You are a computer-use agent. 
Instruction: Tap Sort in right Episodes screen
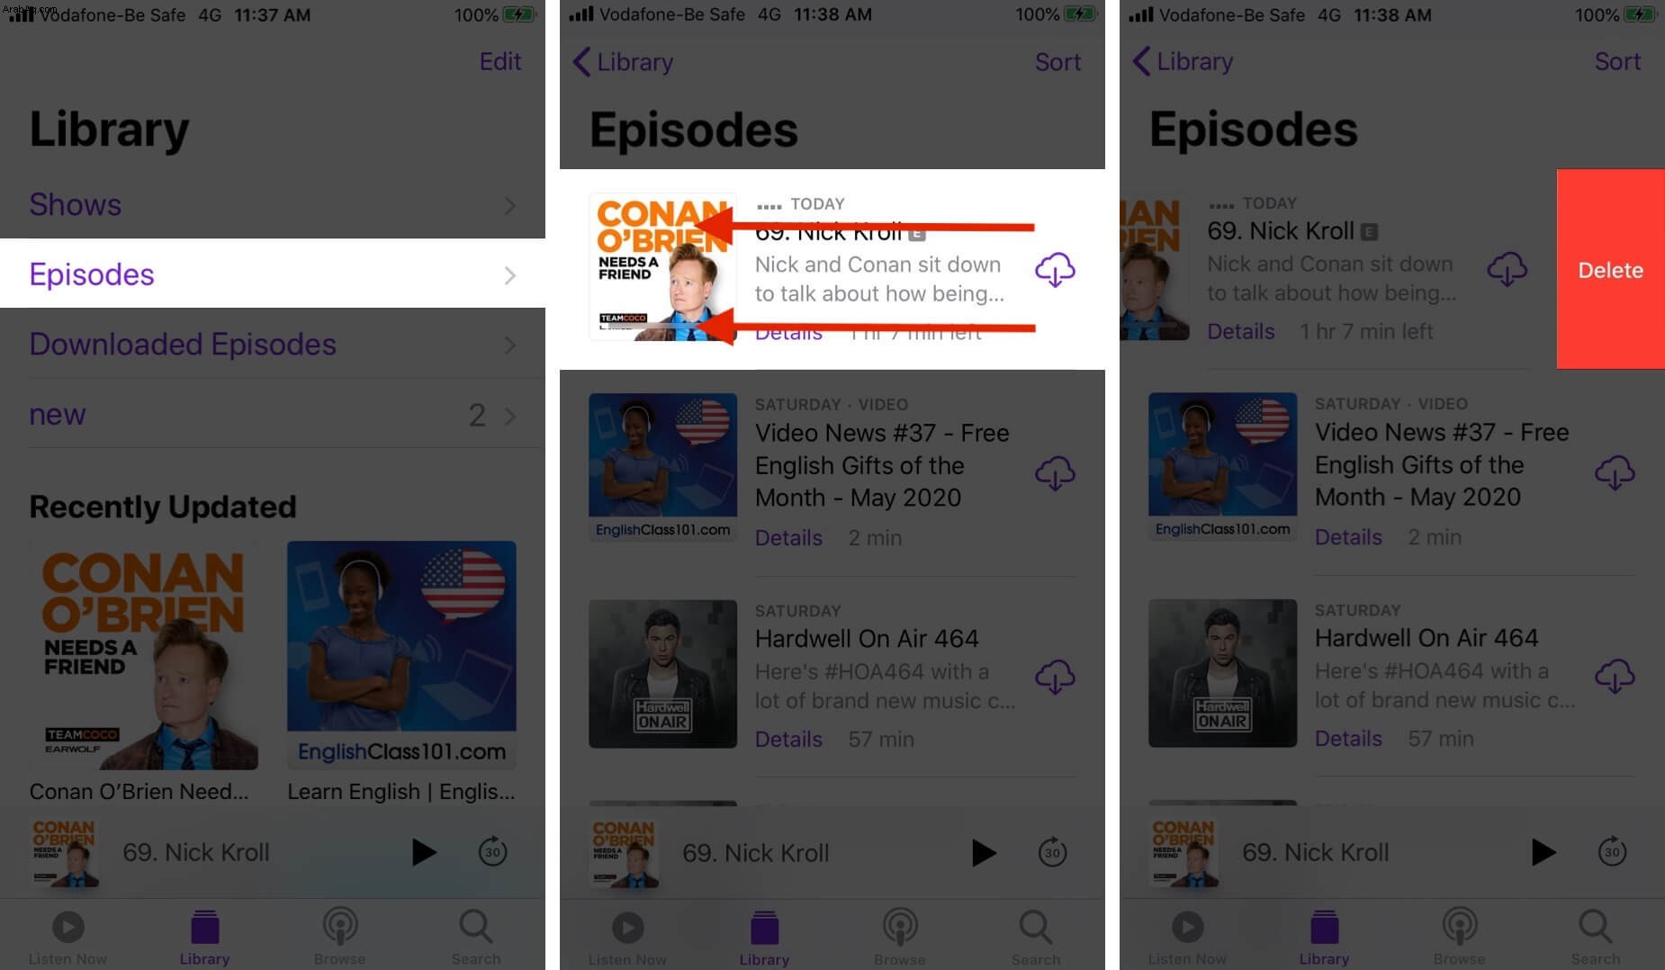1617,61
